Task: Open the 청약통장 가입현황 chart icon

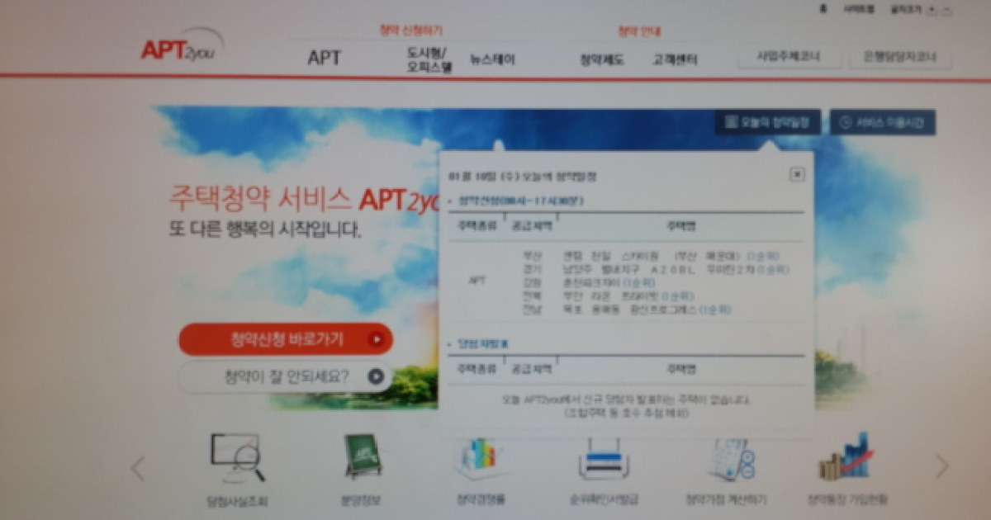Action: [x=846, y=458]
